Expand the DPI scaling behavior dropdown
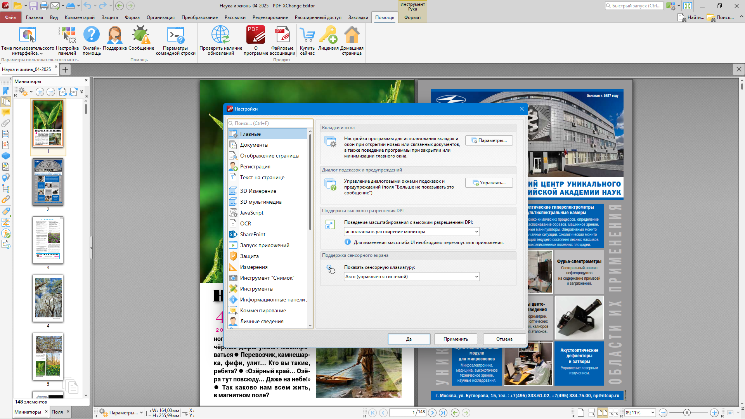Screen dimensions: 745x419 click(x=476, y=232)
